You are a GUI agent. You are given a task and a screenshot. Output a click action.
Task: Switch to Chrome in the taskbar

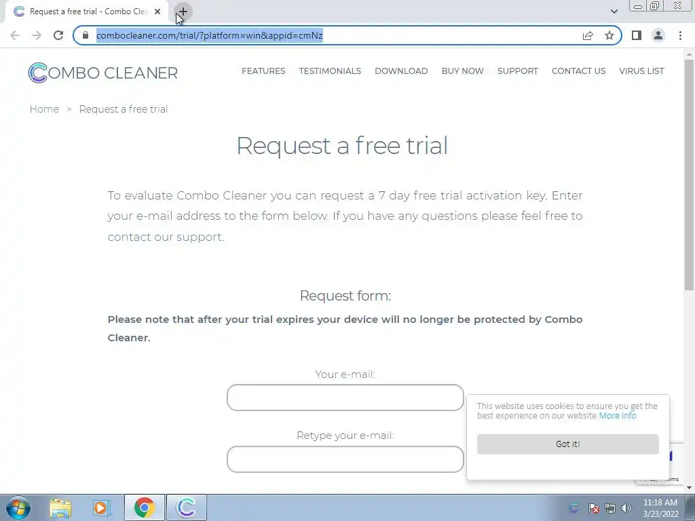pos(144,507)
